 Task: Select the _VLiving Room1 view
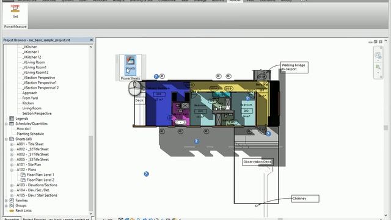tap(34, 67)
